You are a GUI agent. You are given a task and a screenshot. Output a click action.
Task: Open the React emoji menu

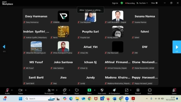(x=77, y=91)
